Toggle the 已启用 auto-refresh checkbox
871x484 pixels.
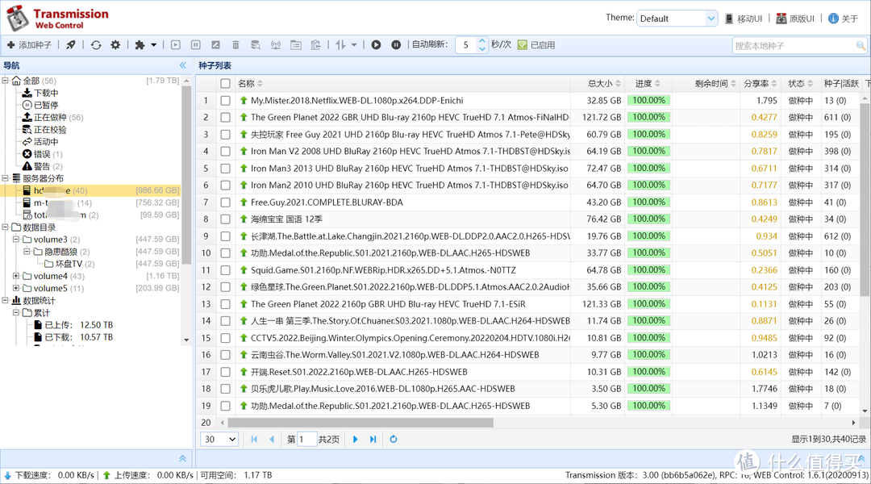pos(523,45)
